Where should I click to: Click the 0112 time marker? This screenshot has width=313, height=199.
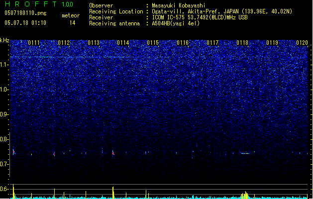[64, 43]
